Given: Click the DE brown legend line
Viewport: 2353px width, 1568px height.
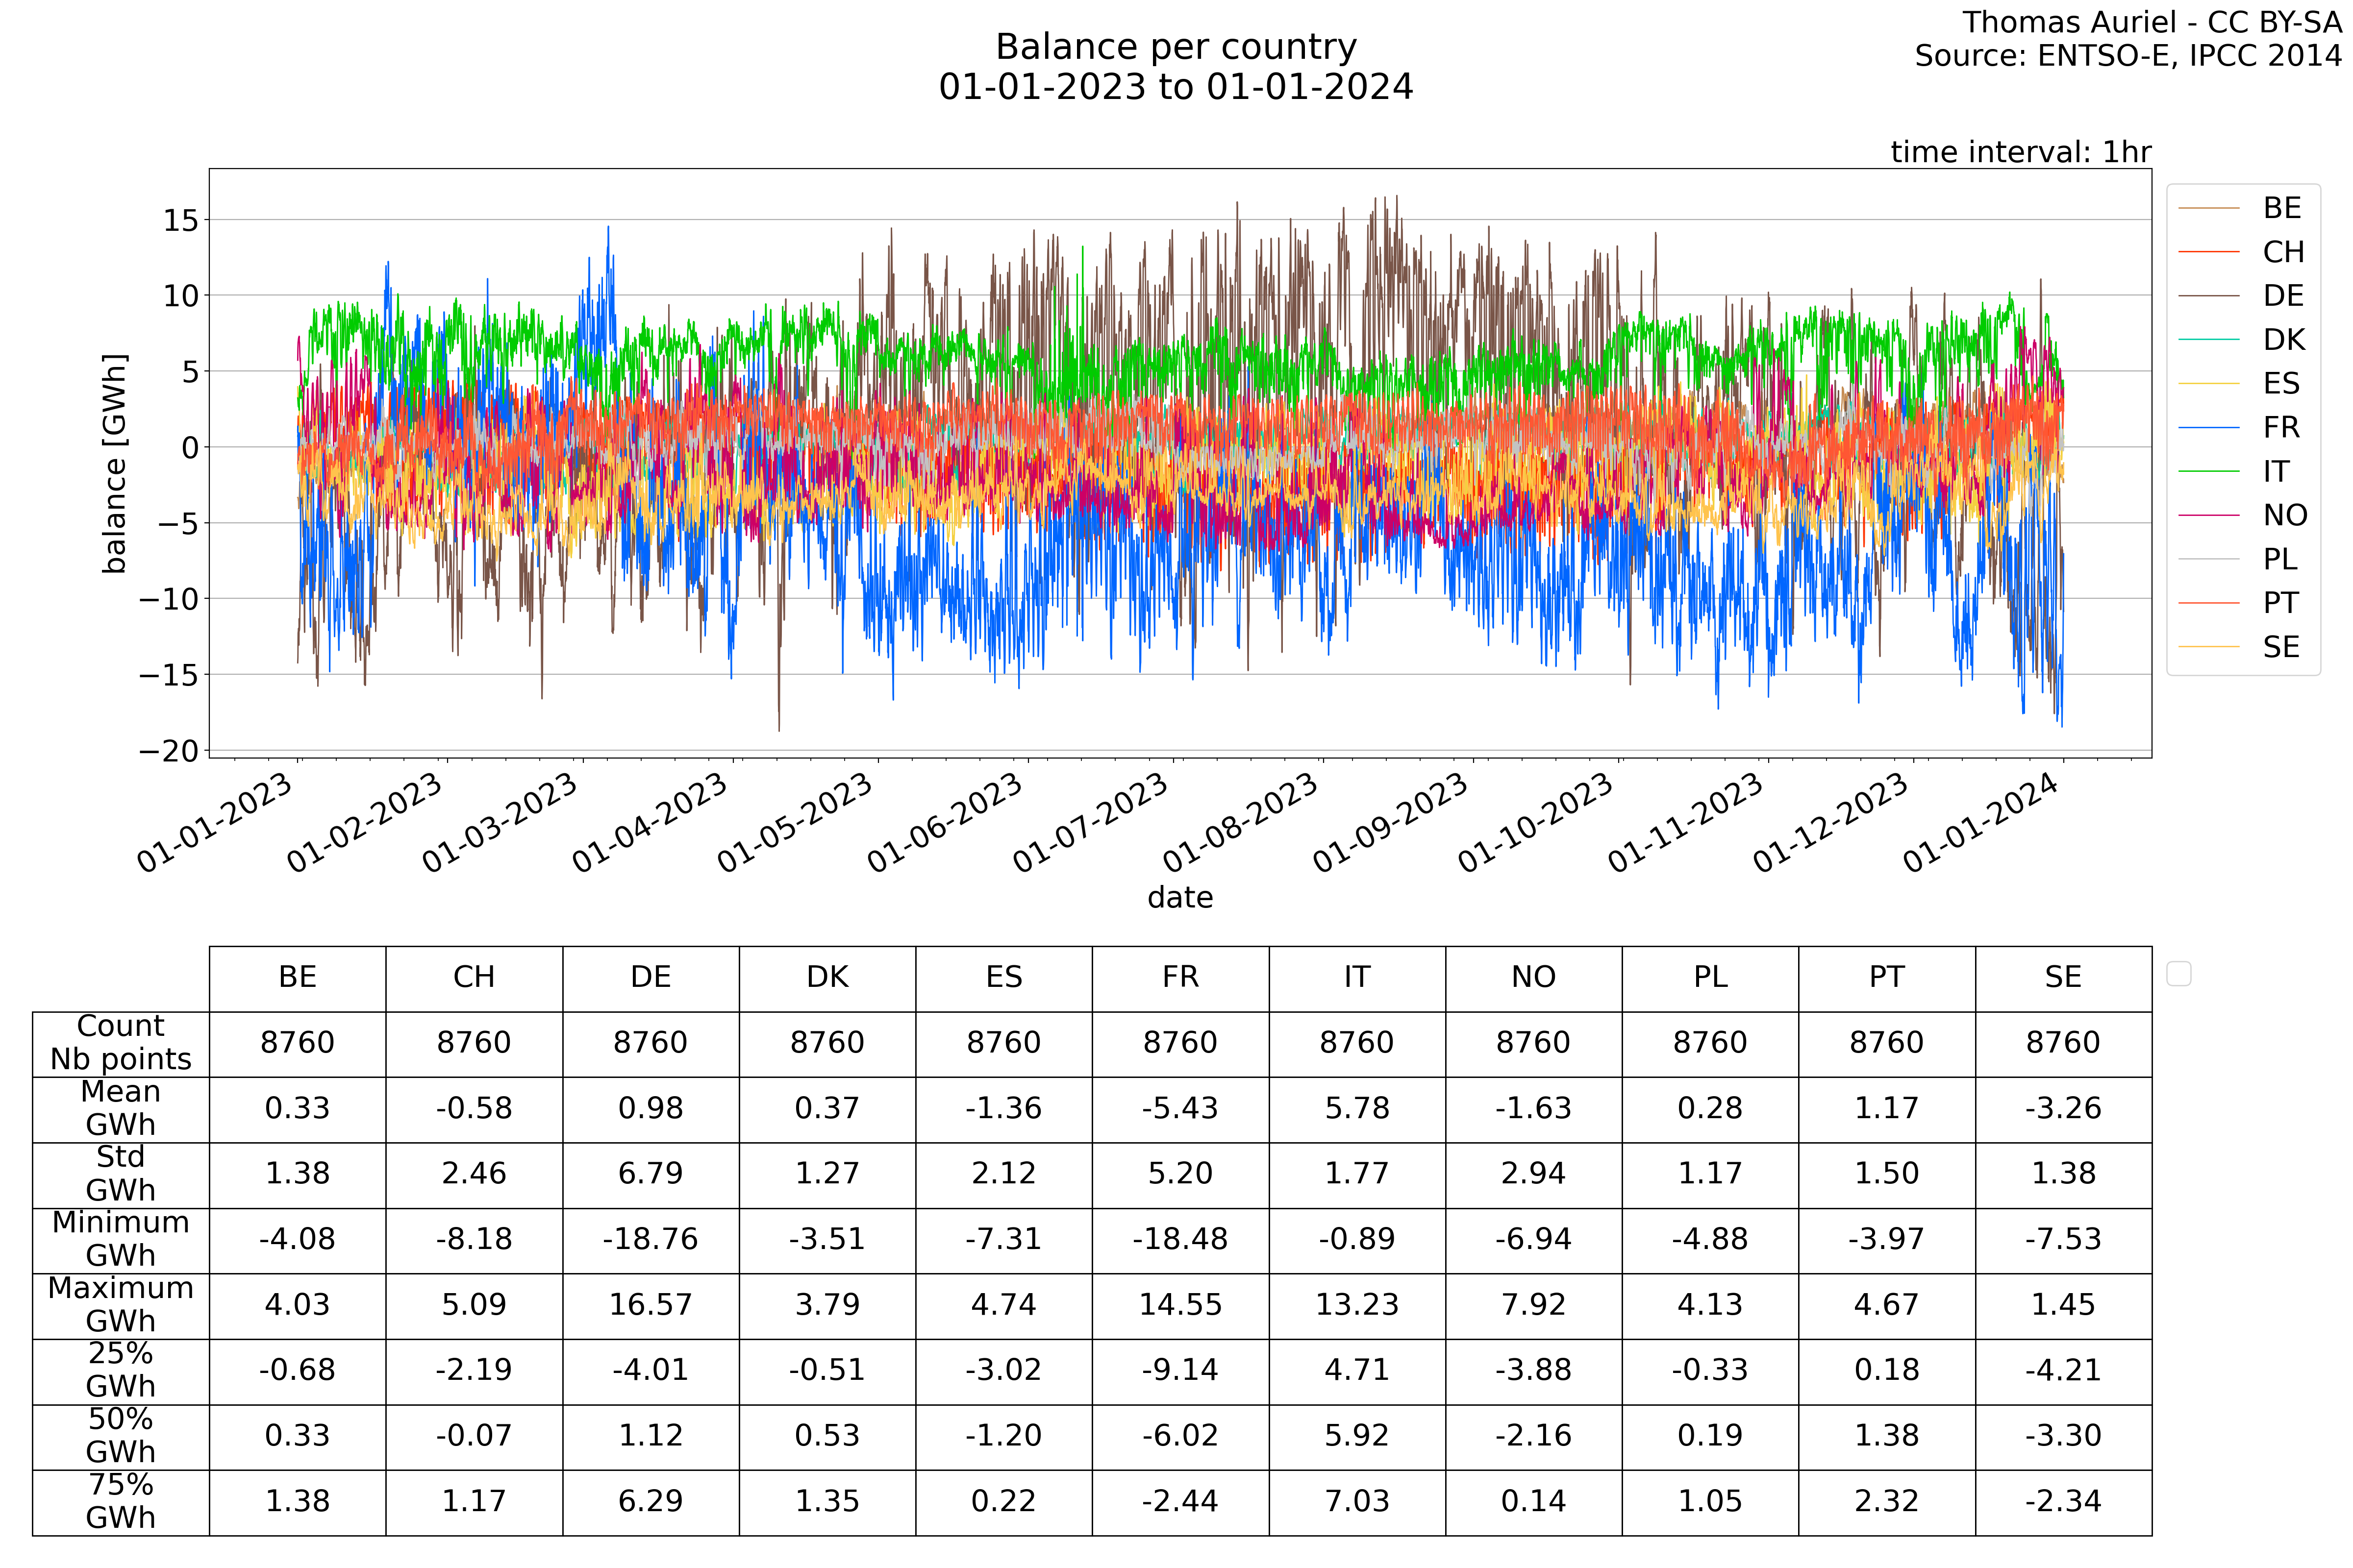Looking at the screenshot, I should click(x=2209, y=296).
